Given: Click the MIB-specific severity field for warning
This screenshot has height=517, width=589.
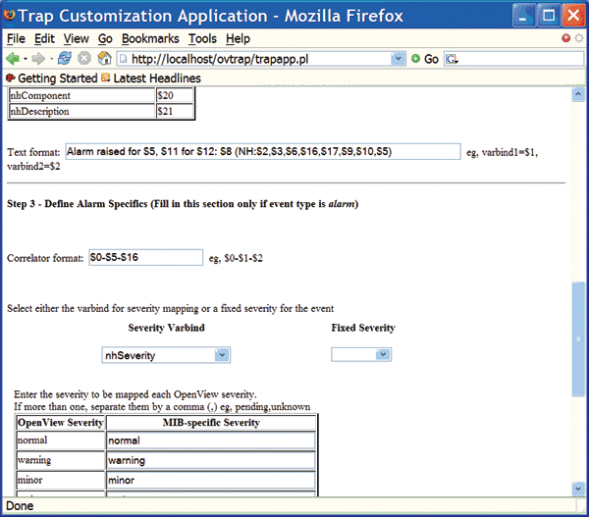Looking at the screenshot, I should [x=210, y=460].
